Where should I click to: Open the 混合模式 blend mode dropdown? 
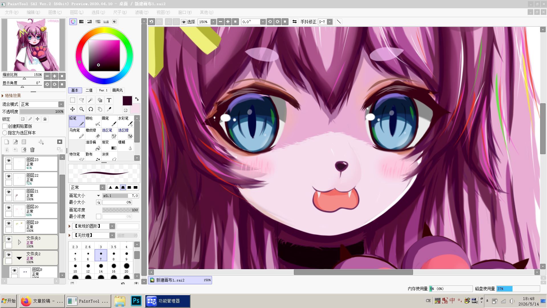coord(42,104)
